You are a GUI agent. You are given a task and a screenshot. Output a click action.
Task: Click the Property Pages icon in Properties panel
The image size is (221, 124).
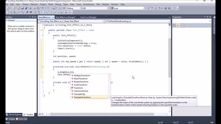pos(183,25)
